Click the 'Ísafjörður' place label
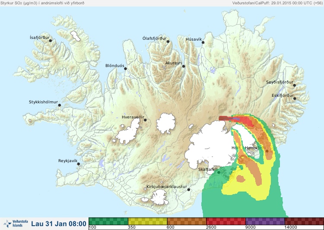Screen dimensions: 324x230 (x=40, y=38)
